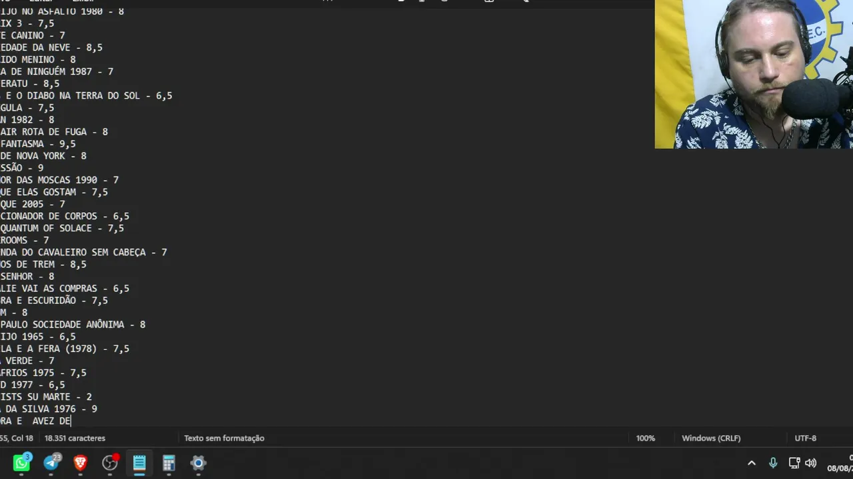
Task: Click the line 'E CANINO - 7'
Action: (x=33, y=35)
